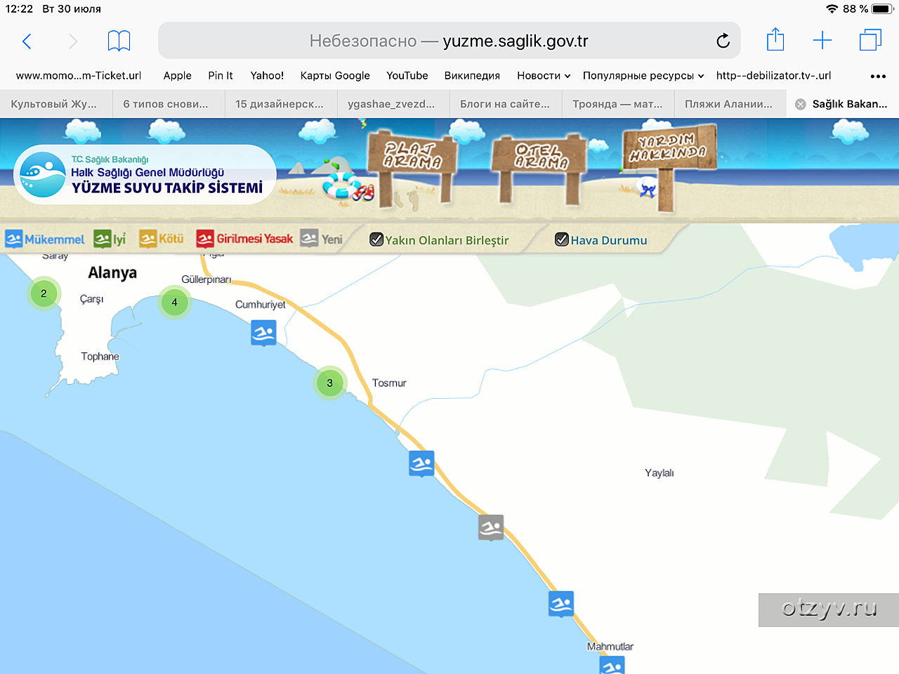The height and width of the screenshot is (674, 899).
Task: Tap the Wi-Fi icon in status bar
Action: point(832,9)
